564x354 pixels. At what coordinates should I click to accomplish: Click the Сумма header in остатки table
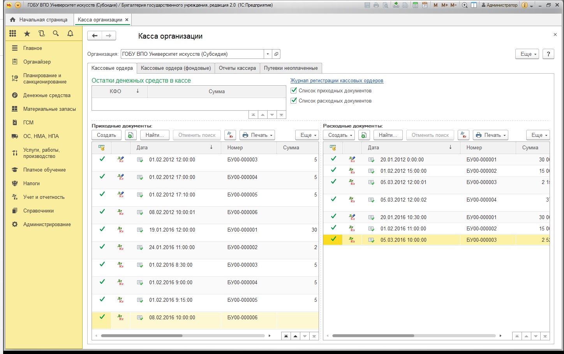pos(217,92)
